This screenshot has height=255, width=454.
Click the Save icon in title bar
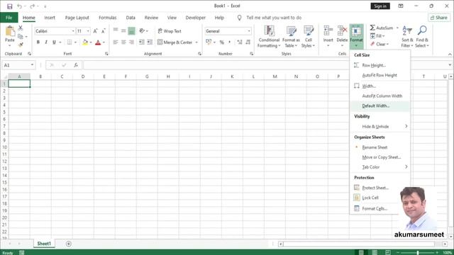(x=9, y=6)
